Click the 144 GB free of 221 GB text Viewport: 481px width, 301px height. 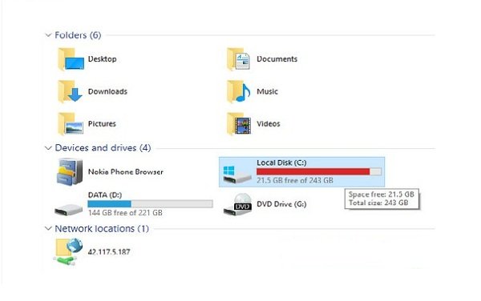[125, 212]
